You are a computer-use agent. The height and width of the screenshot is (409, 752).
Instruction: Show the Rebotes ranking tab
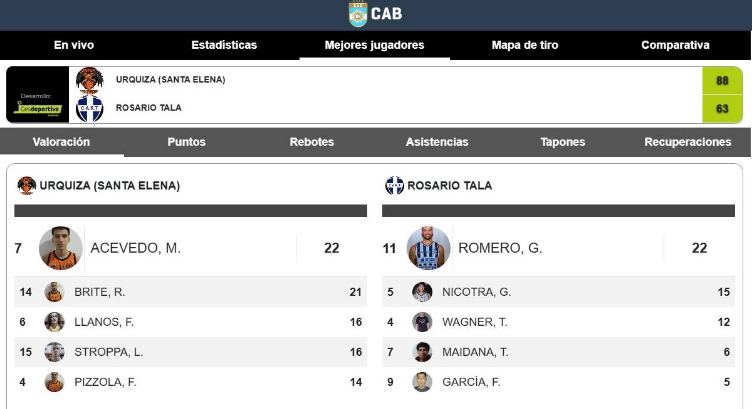pos(311,142)
